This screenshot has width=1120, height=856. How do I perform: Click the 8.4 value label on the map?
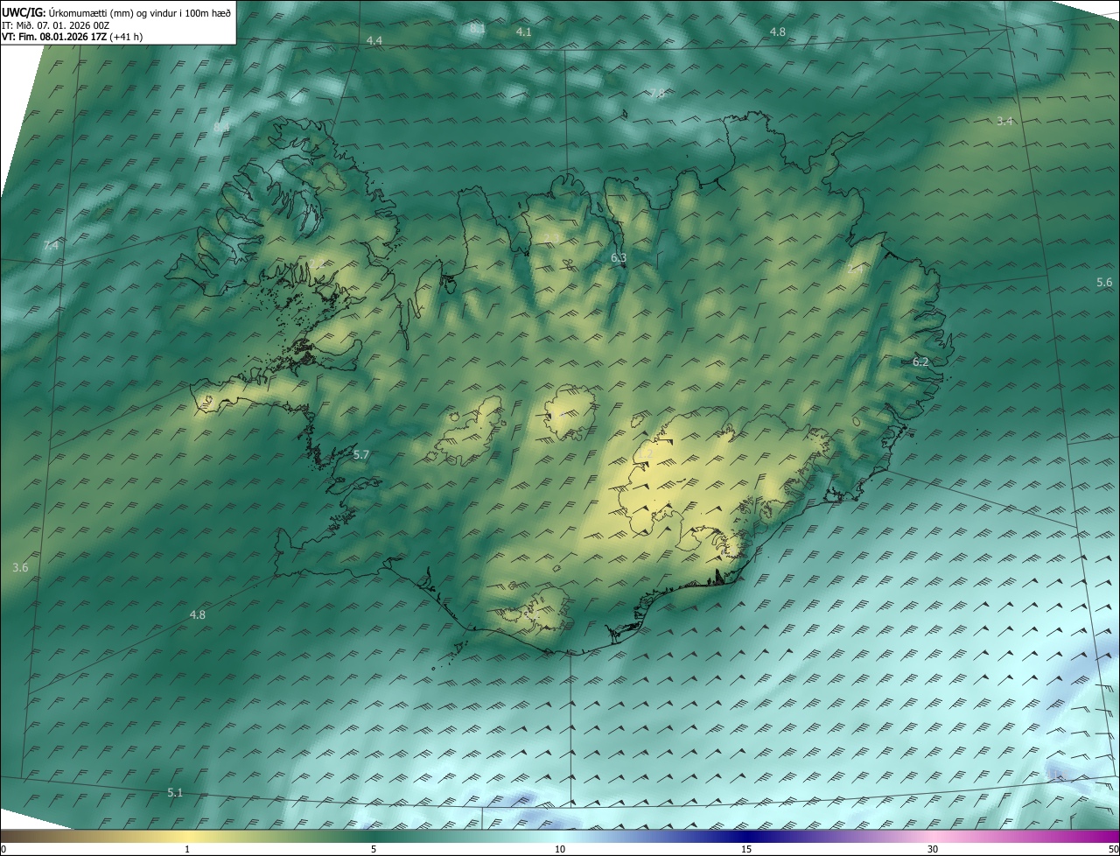[221, 128]
